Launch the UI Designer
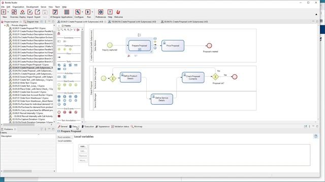This screenshot has height=182, width=325. (x=55, y=12)
